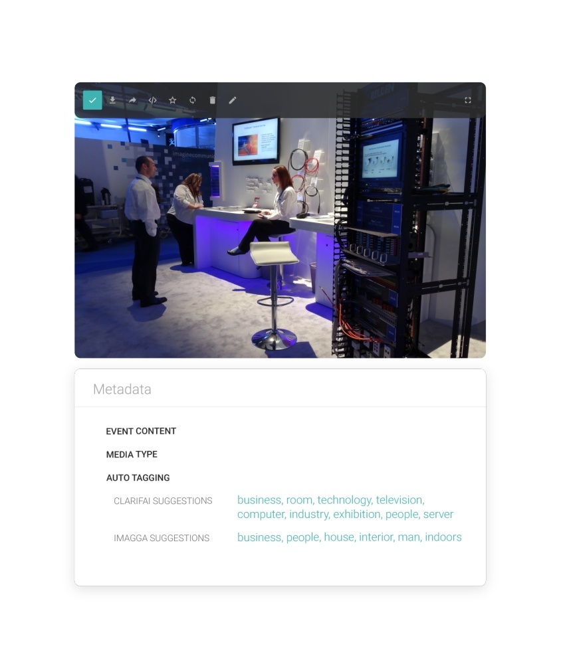The image size is (563, 664).
Task: Open the embed code icon
Action: coord(153,100)
